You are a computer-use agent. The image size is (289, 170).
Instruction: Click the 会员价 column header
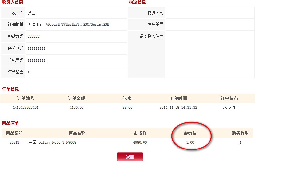pyautogui.click(x=190, y=133)
